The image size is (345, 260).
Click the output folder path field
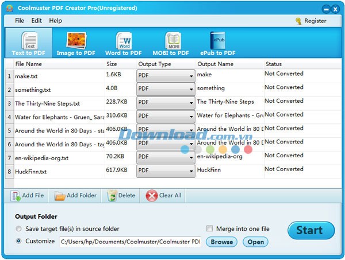130,242
